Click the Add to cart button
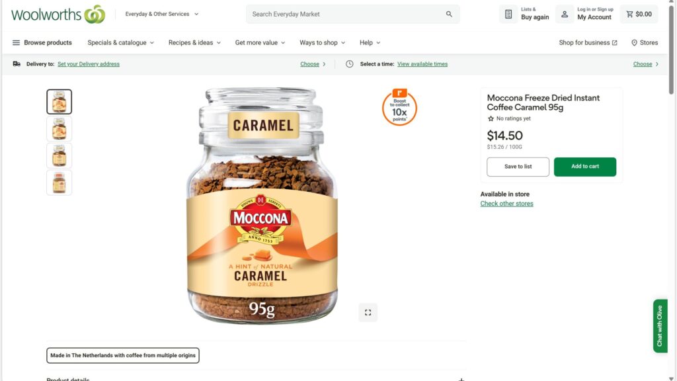677x381 pixels. coord(584,167)
